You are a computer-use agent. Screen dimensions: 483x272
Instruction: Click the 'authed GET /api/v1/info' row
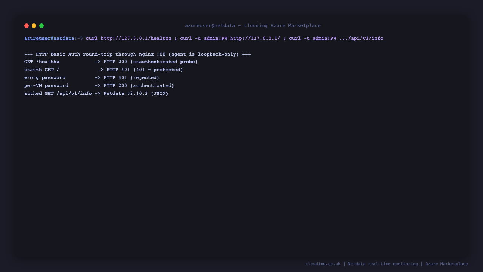coord(96,93)
